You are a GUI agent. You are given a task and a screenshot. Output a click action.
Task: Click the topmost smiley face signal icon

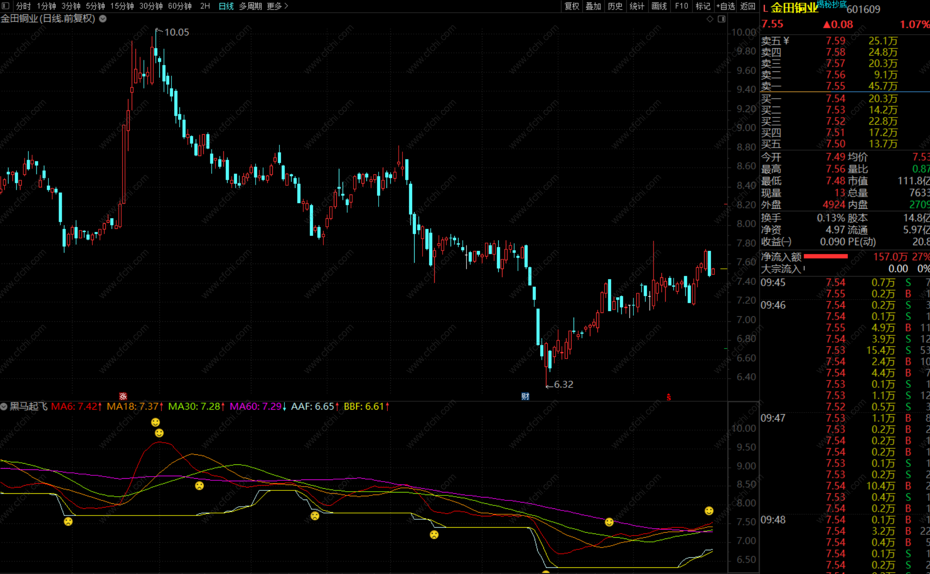(x=156, y=422)
